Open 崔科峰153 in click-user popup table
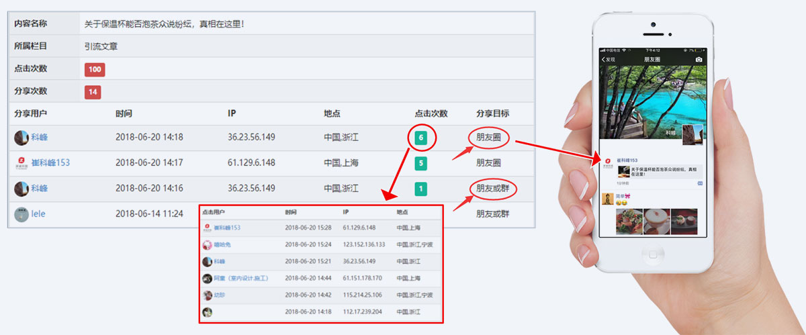 click(x=227, y=228)
